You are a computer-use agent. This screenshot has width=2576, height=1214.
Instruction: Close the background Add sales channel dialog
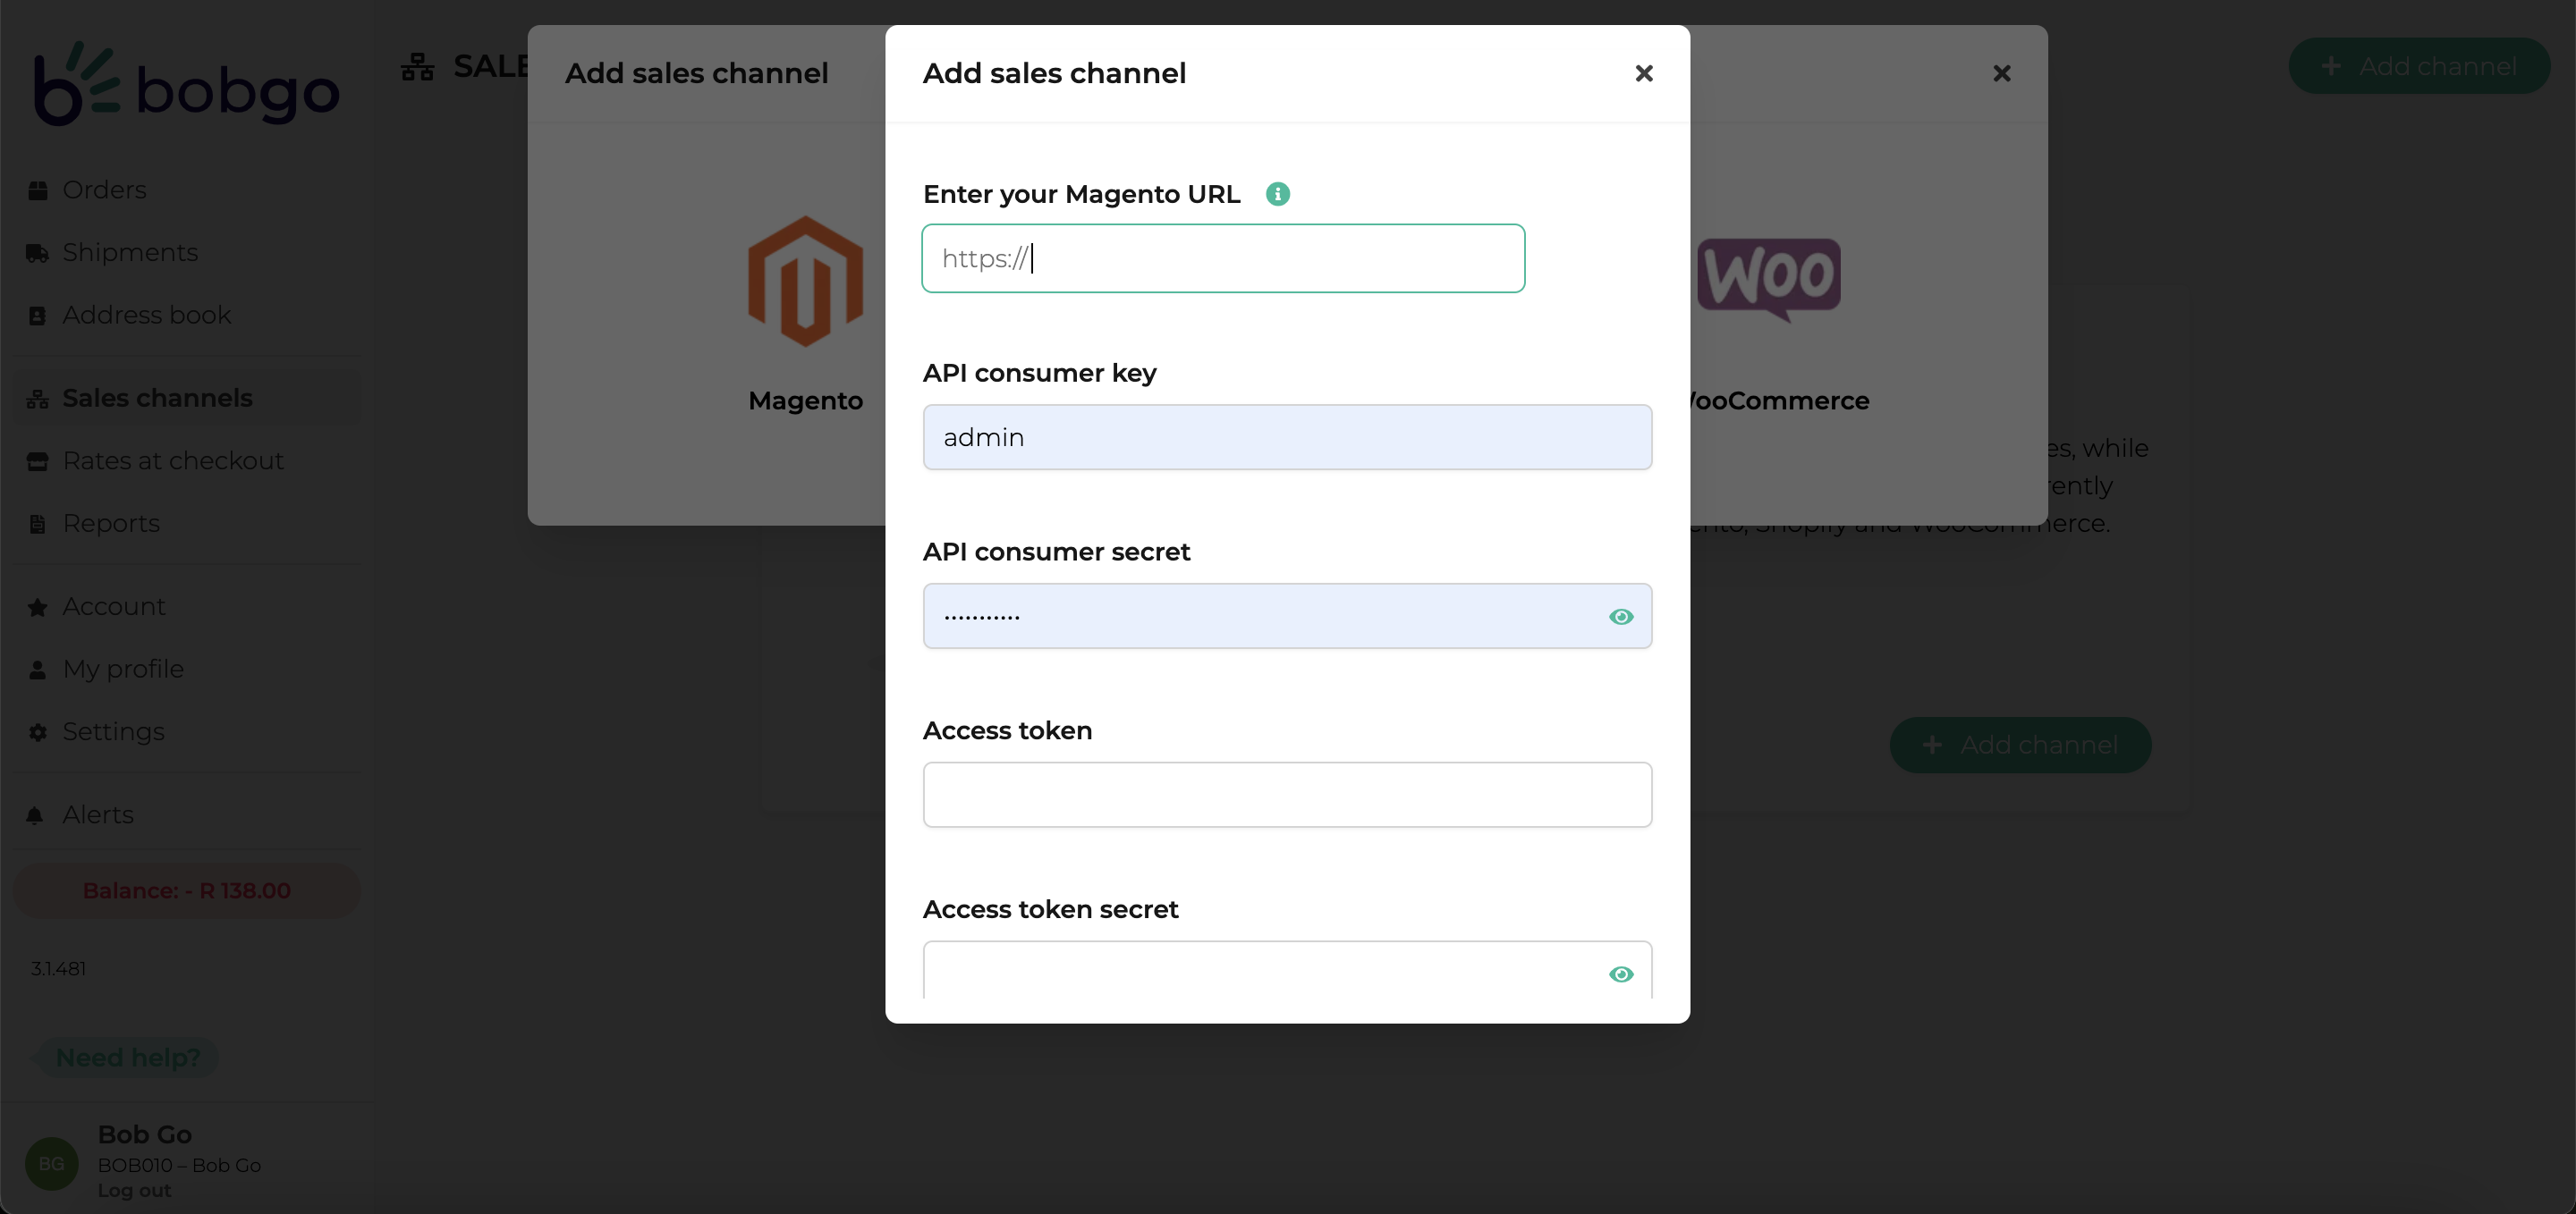(x=2001, y=73)
